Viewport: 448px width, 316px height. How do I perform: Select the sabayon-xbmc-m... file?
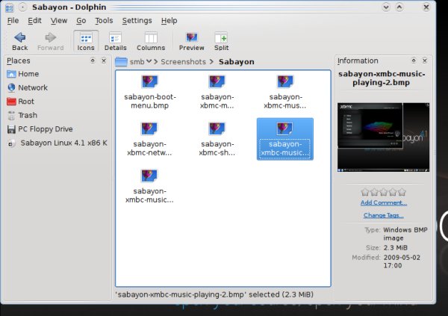point(217,92)
